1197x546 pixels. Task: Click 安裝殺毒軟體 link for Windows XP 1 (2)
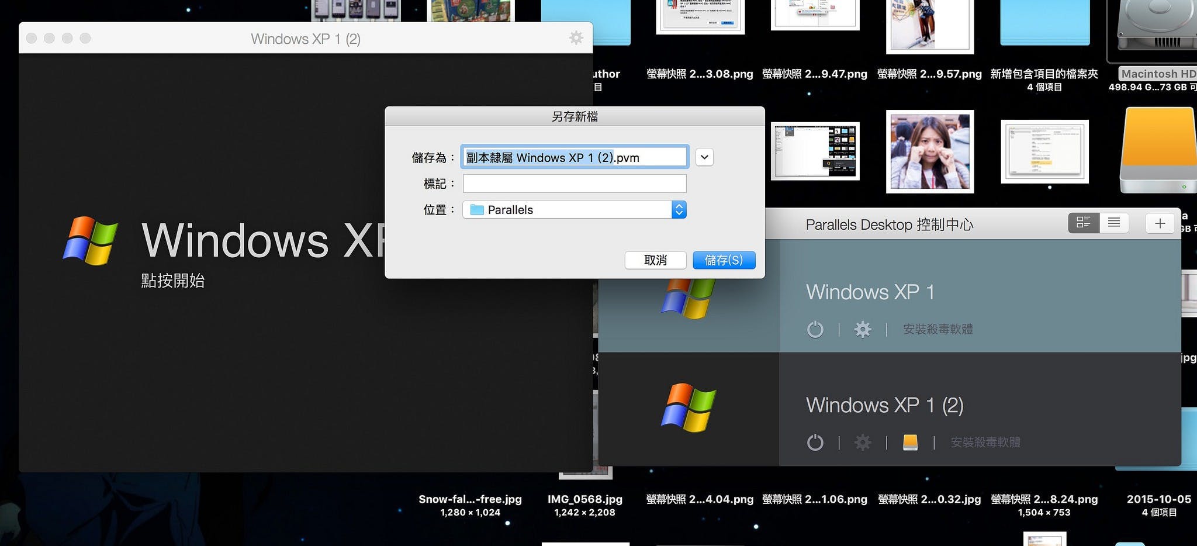click(x=985, y=442)
